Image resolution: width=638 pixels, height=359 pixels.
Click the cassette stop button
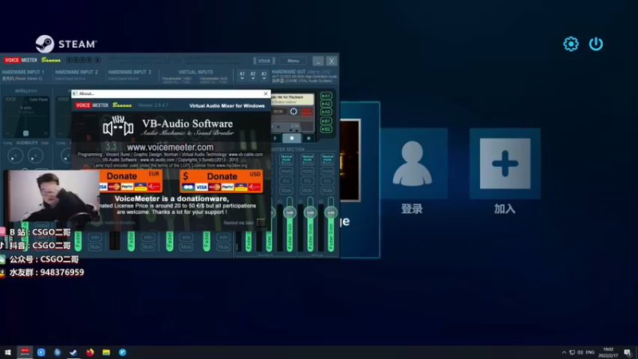click(x=292, y=138)
